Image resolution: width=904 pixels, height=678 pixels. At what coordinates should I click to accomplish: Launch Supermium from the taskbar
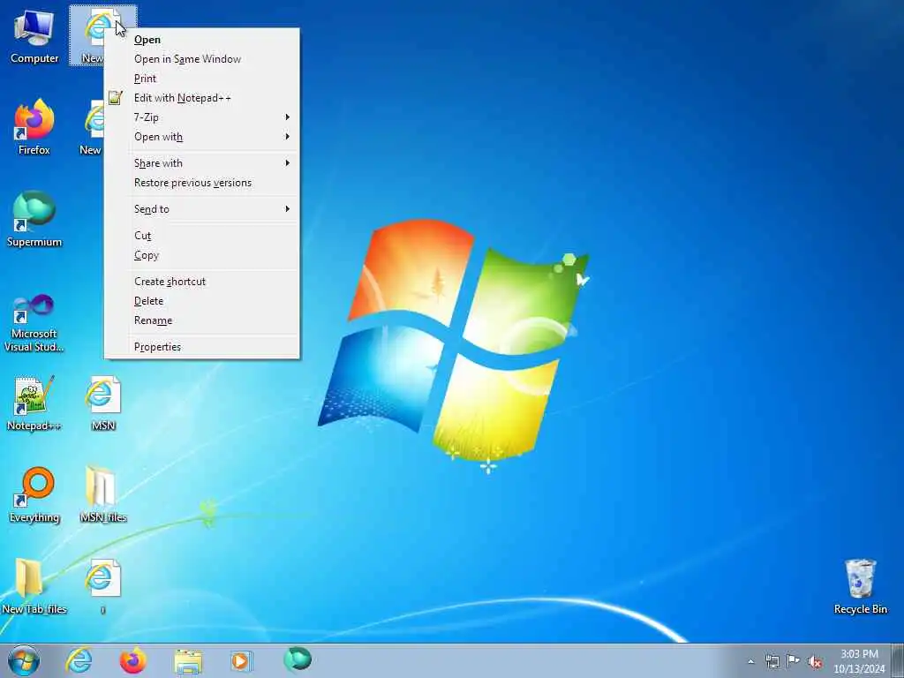pos(298,659)
